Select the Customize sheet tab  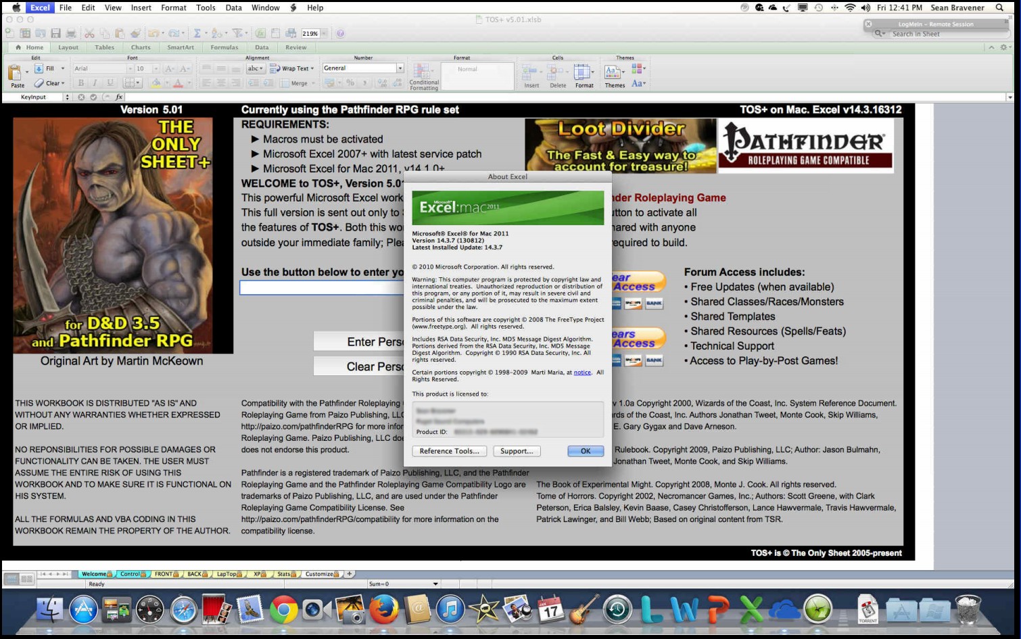click(x=322, y=574)
